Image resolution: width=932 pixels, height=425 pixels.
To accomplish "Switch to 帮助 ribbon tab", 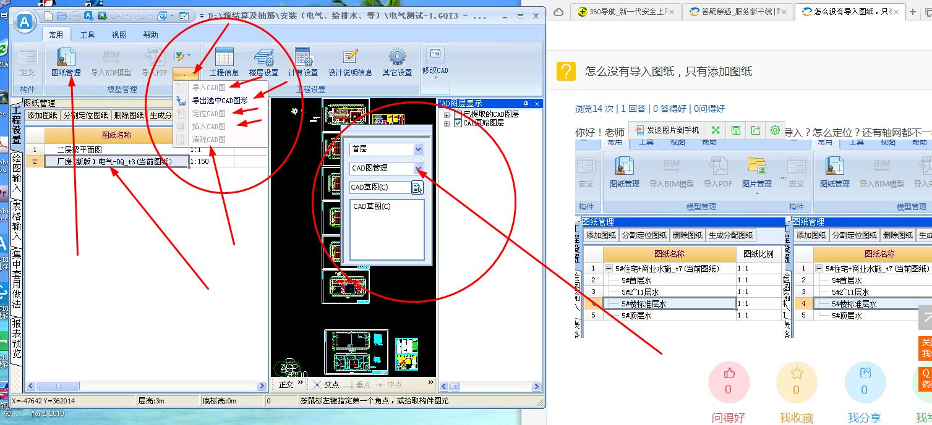I will [x=150, y=35].
